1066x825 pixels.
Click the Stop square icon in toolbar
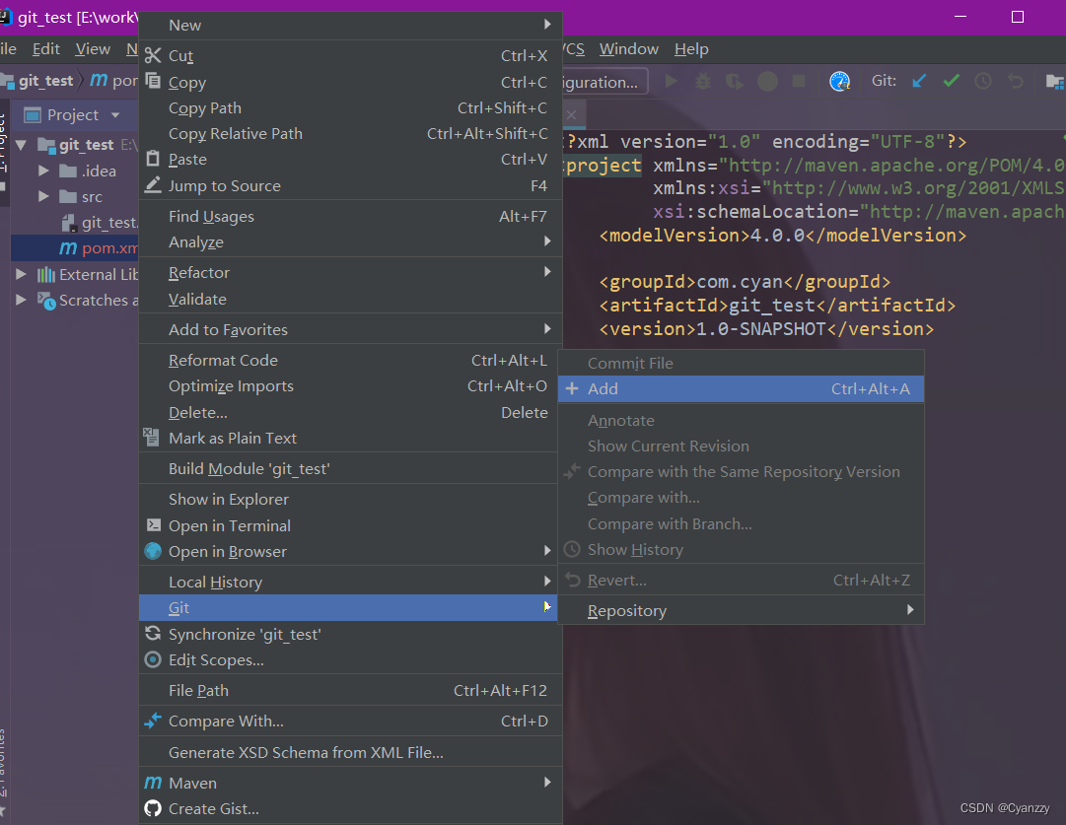(799, 81)
